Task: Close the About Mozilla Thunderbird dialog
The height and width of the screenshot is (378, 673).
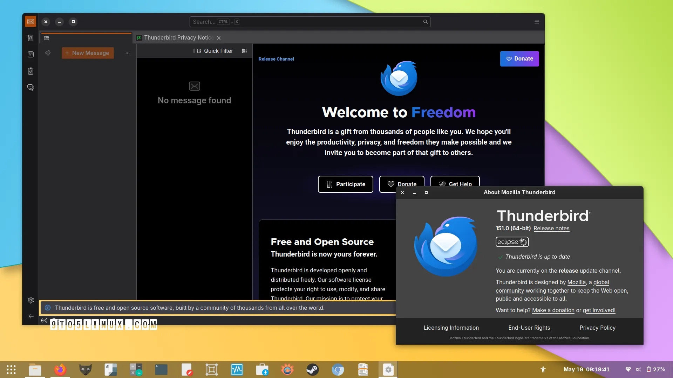Action: point(402,192)
